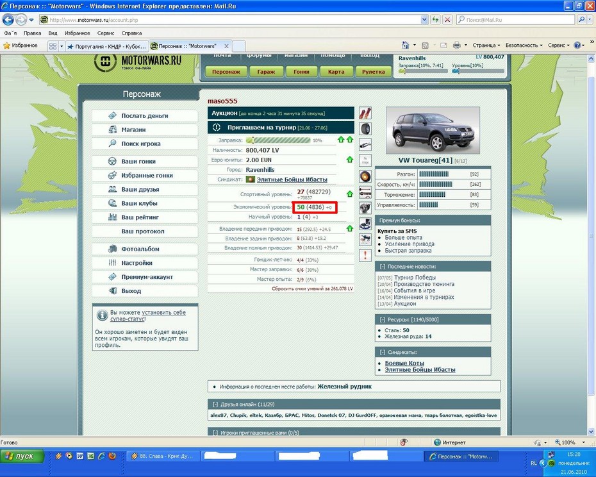Open the Правка menu

(x=32, y=33)
